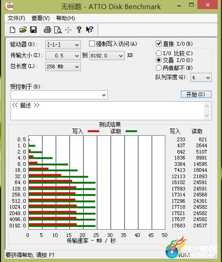Select the 两者都不(N) radio button
The height and width of the screenshot is (262, 222).
click(159, 68)
